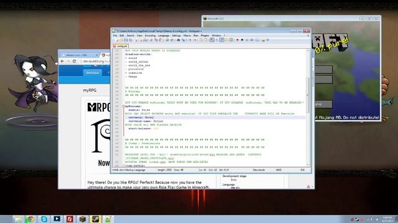
Task: Click the 'disabled-worlds:' line in editor
Action: tap(138, 54)
